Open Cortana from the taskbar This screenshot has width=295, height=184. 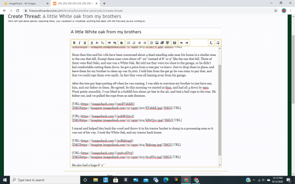(85, 180)
